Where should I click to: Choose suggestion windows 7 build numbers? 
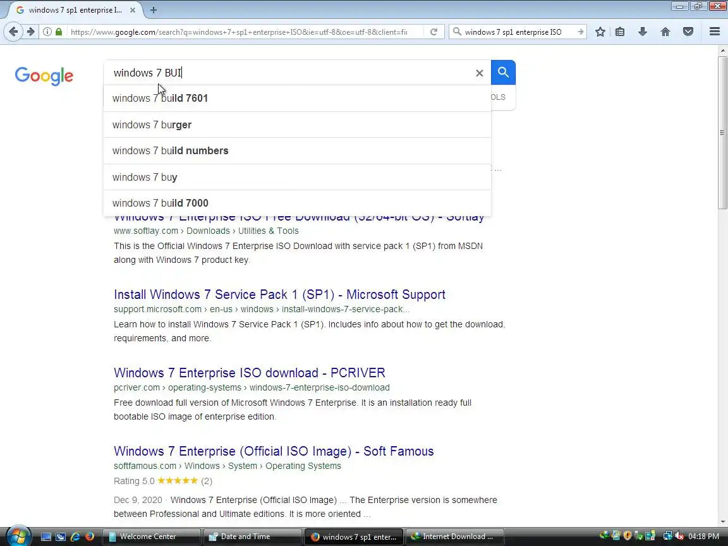[297, 151]
